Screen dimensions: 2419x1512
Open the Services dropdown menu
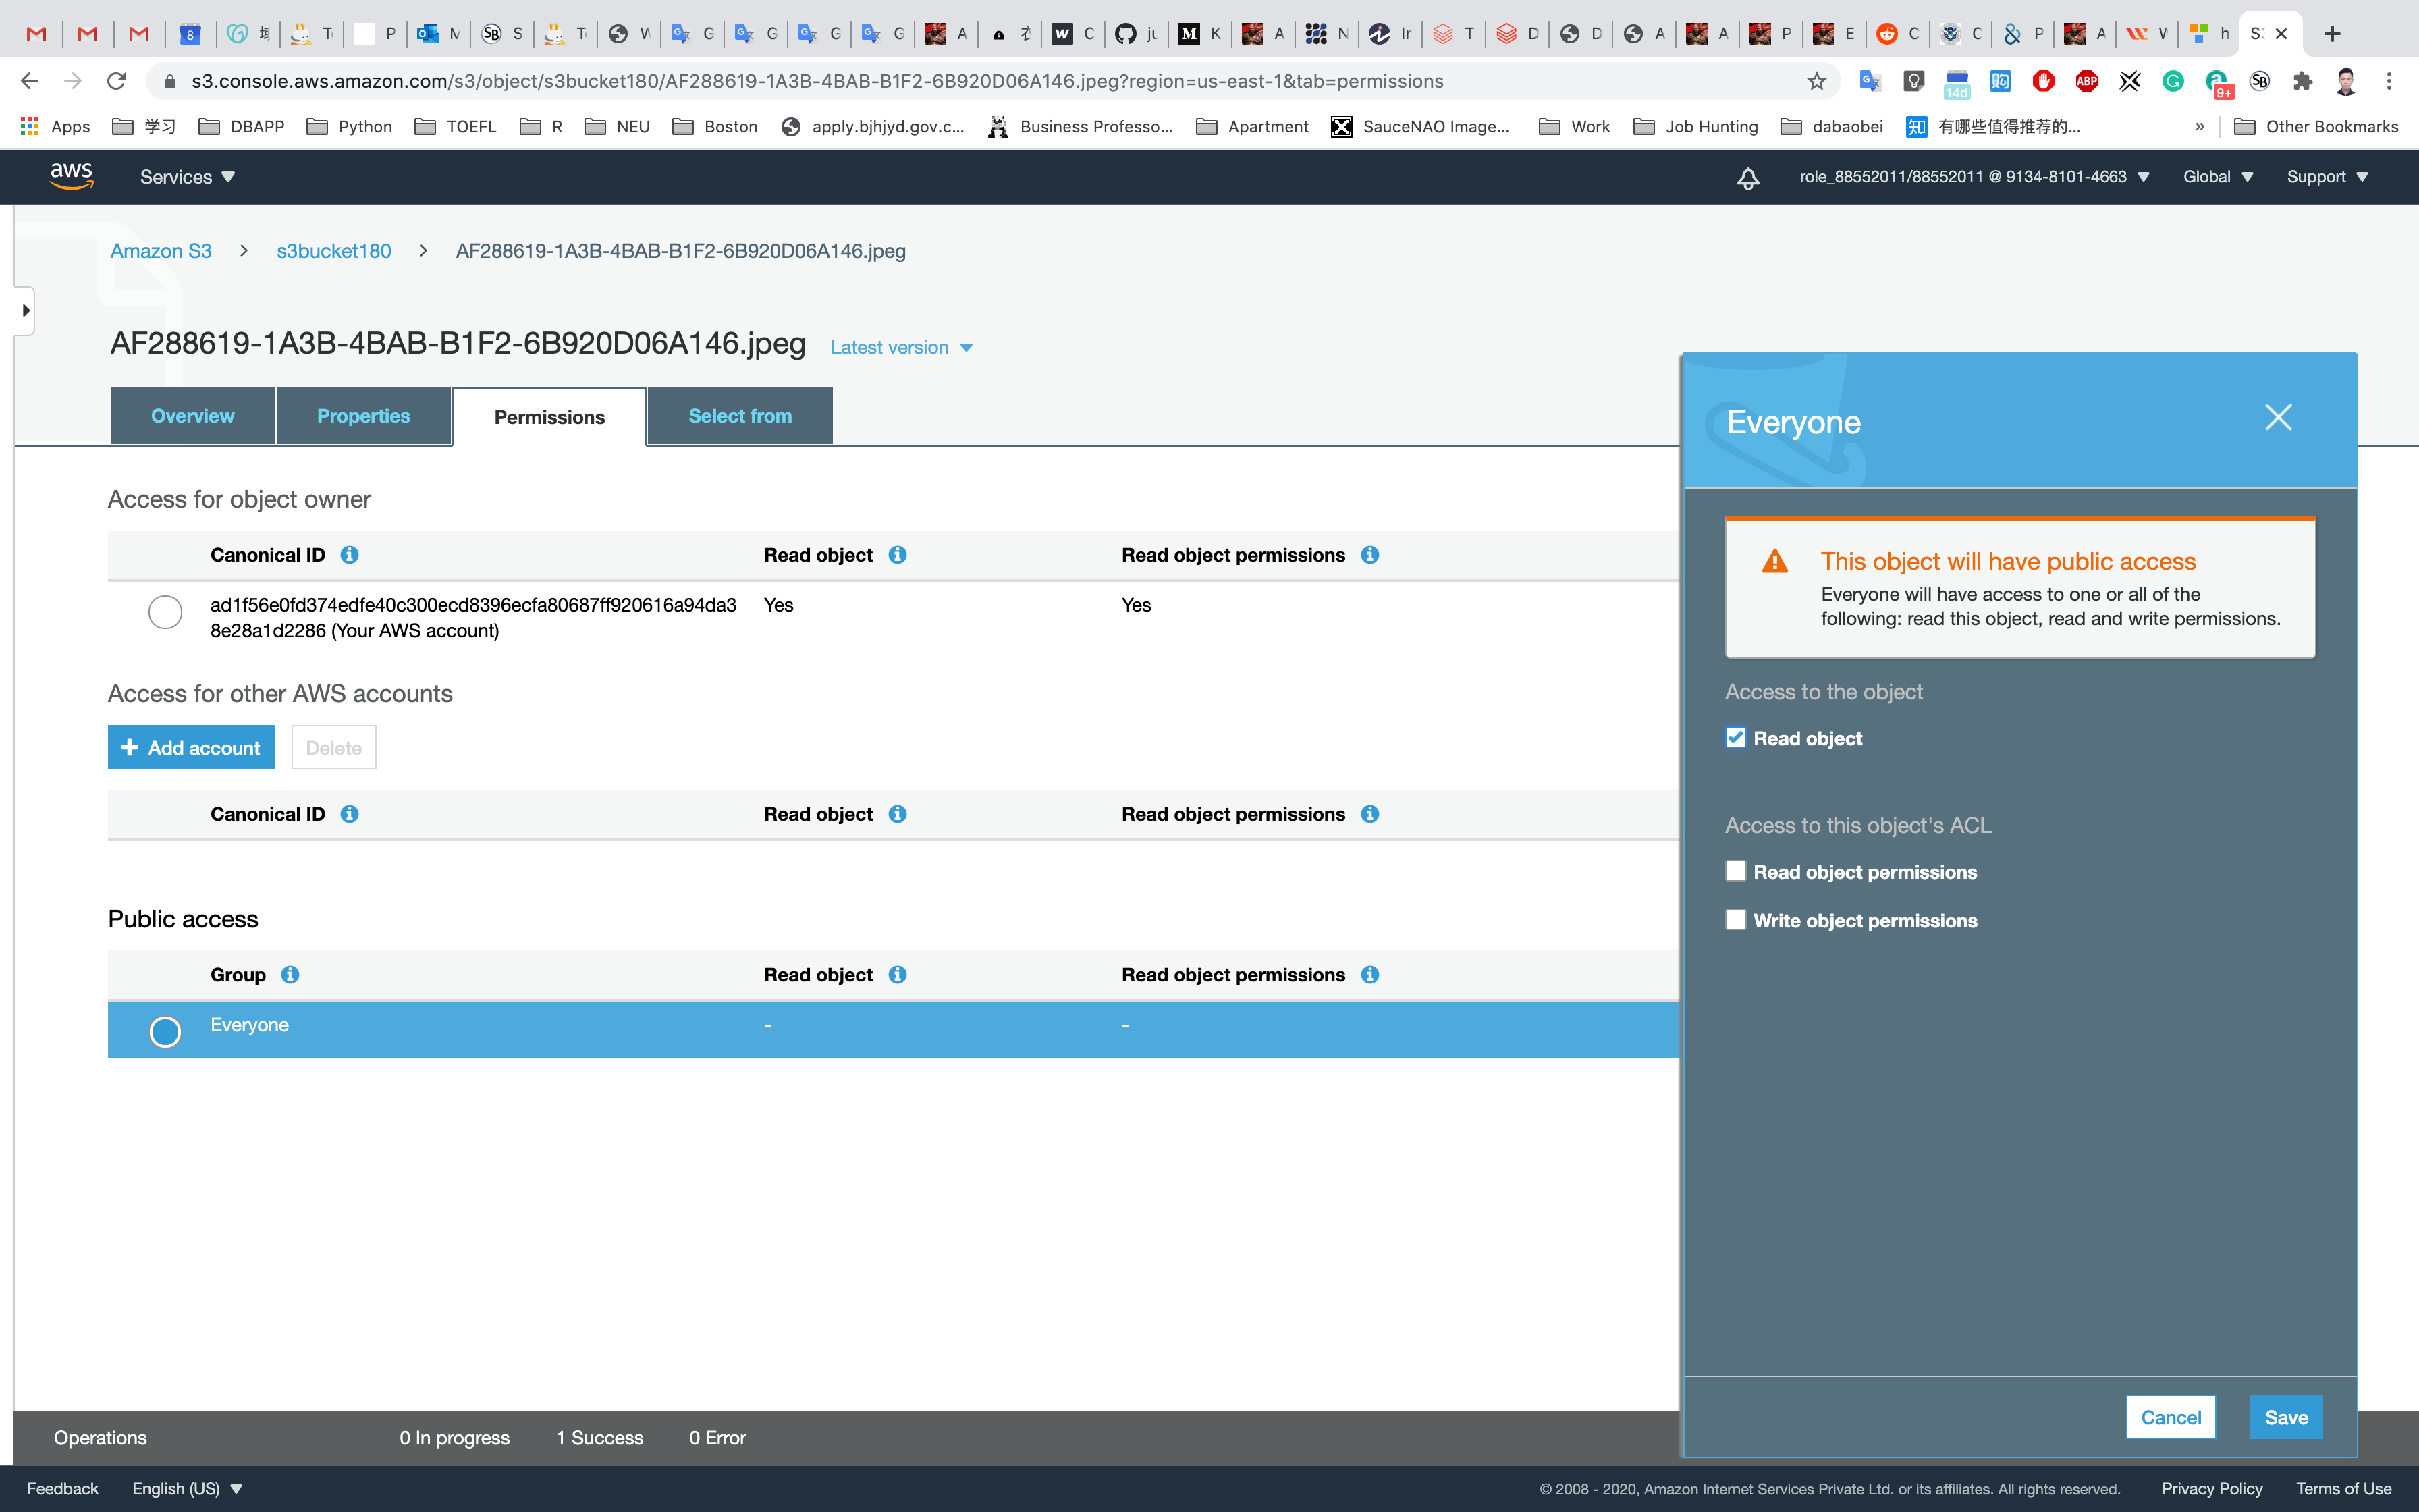coord(187,177)
